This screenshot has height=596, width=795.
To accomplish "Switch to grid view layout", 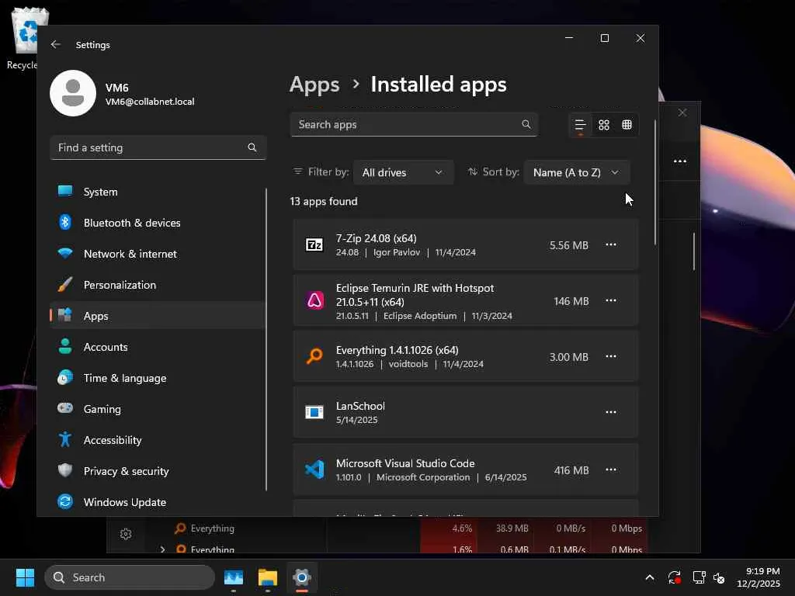I will click(604, 125).
